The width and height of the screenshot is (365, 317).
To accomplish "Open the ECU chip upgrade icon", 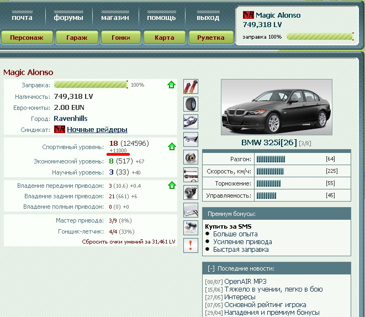I will tap(191, 210).
